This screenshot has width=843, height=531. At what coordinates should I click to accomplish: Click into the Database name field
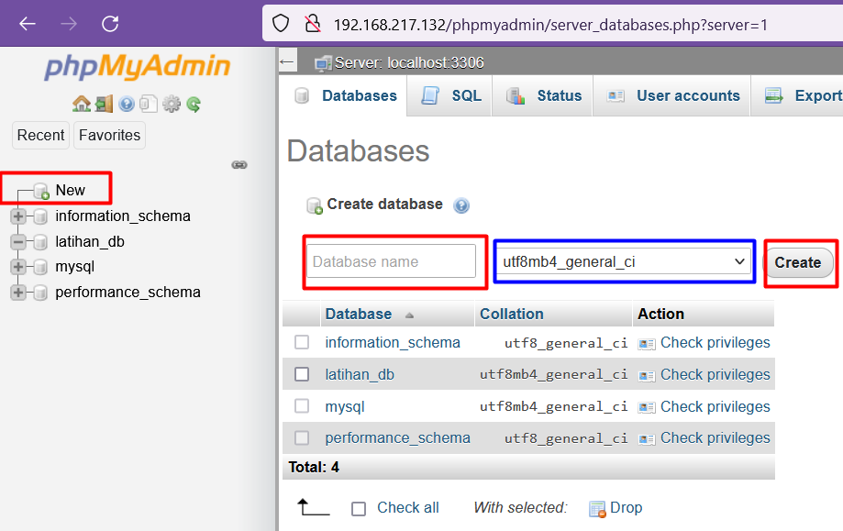[x=391, y=261]
